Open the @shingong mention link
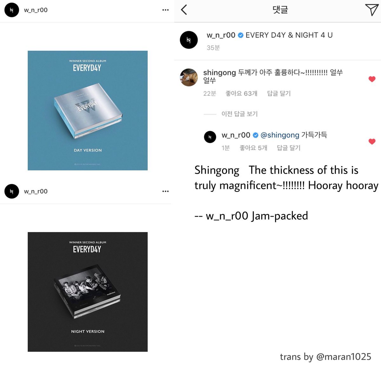The image size is (381, 367). tap(280, 135)
